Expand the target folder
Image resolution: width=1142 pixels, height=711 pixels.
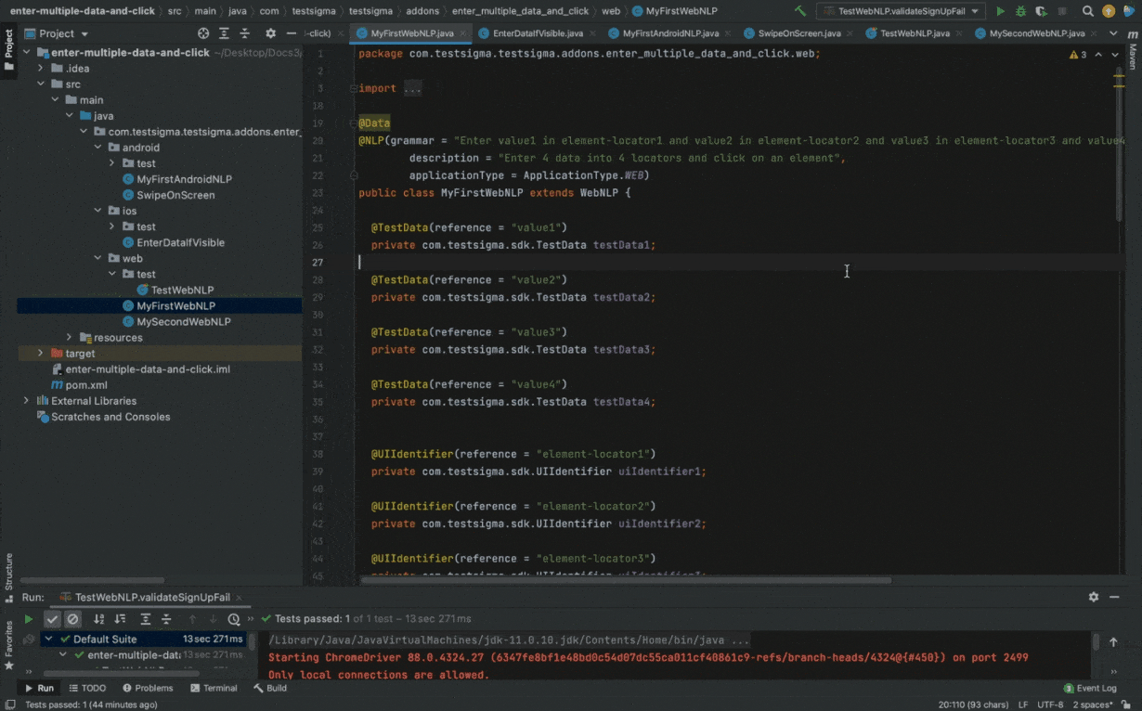click(x=40, y=354)
